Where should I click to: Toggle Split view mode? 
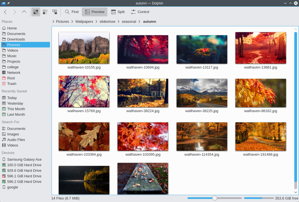tap(118, 12)
